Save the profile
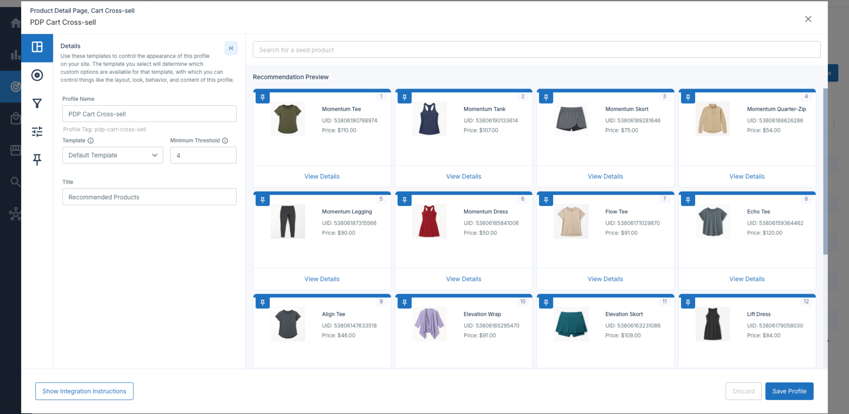 click(x=789, y=391)
